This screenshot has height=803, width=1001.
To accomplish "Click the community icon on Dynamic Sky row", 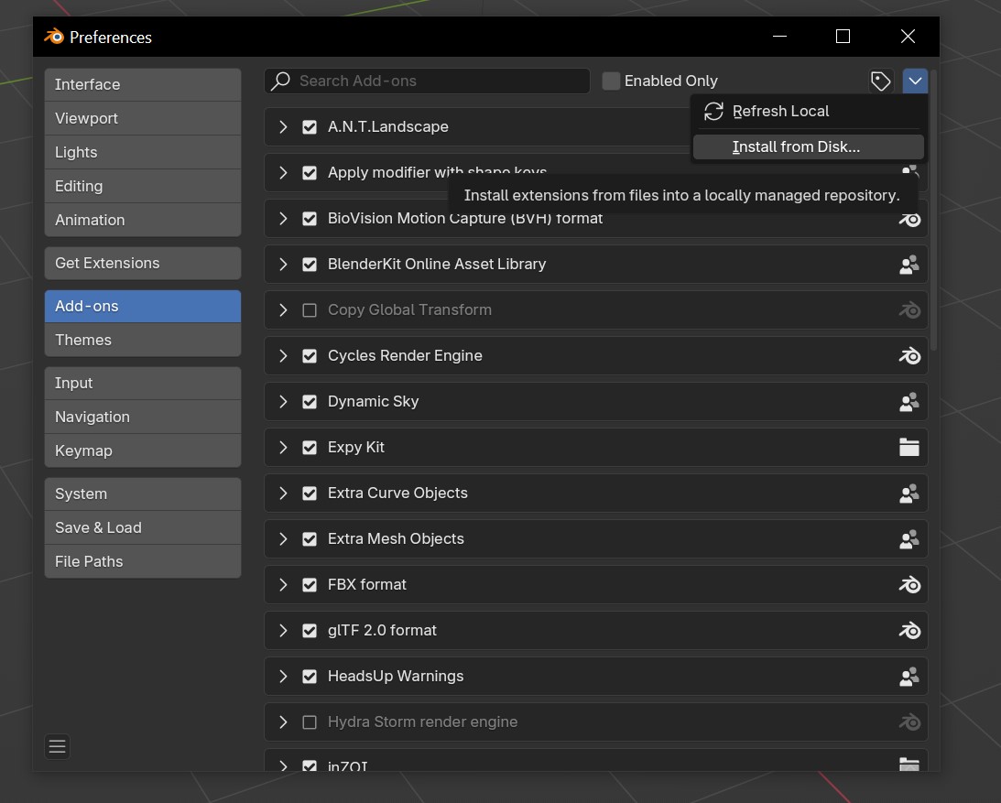I will 909,401.
